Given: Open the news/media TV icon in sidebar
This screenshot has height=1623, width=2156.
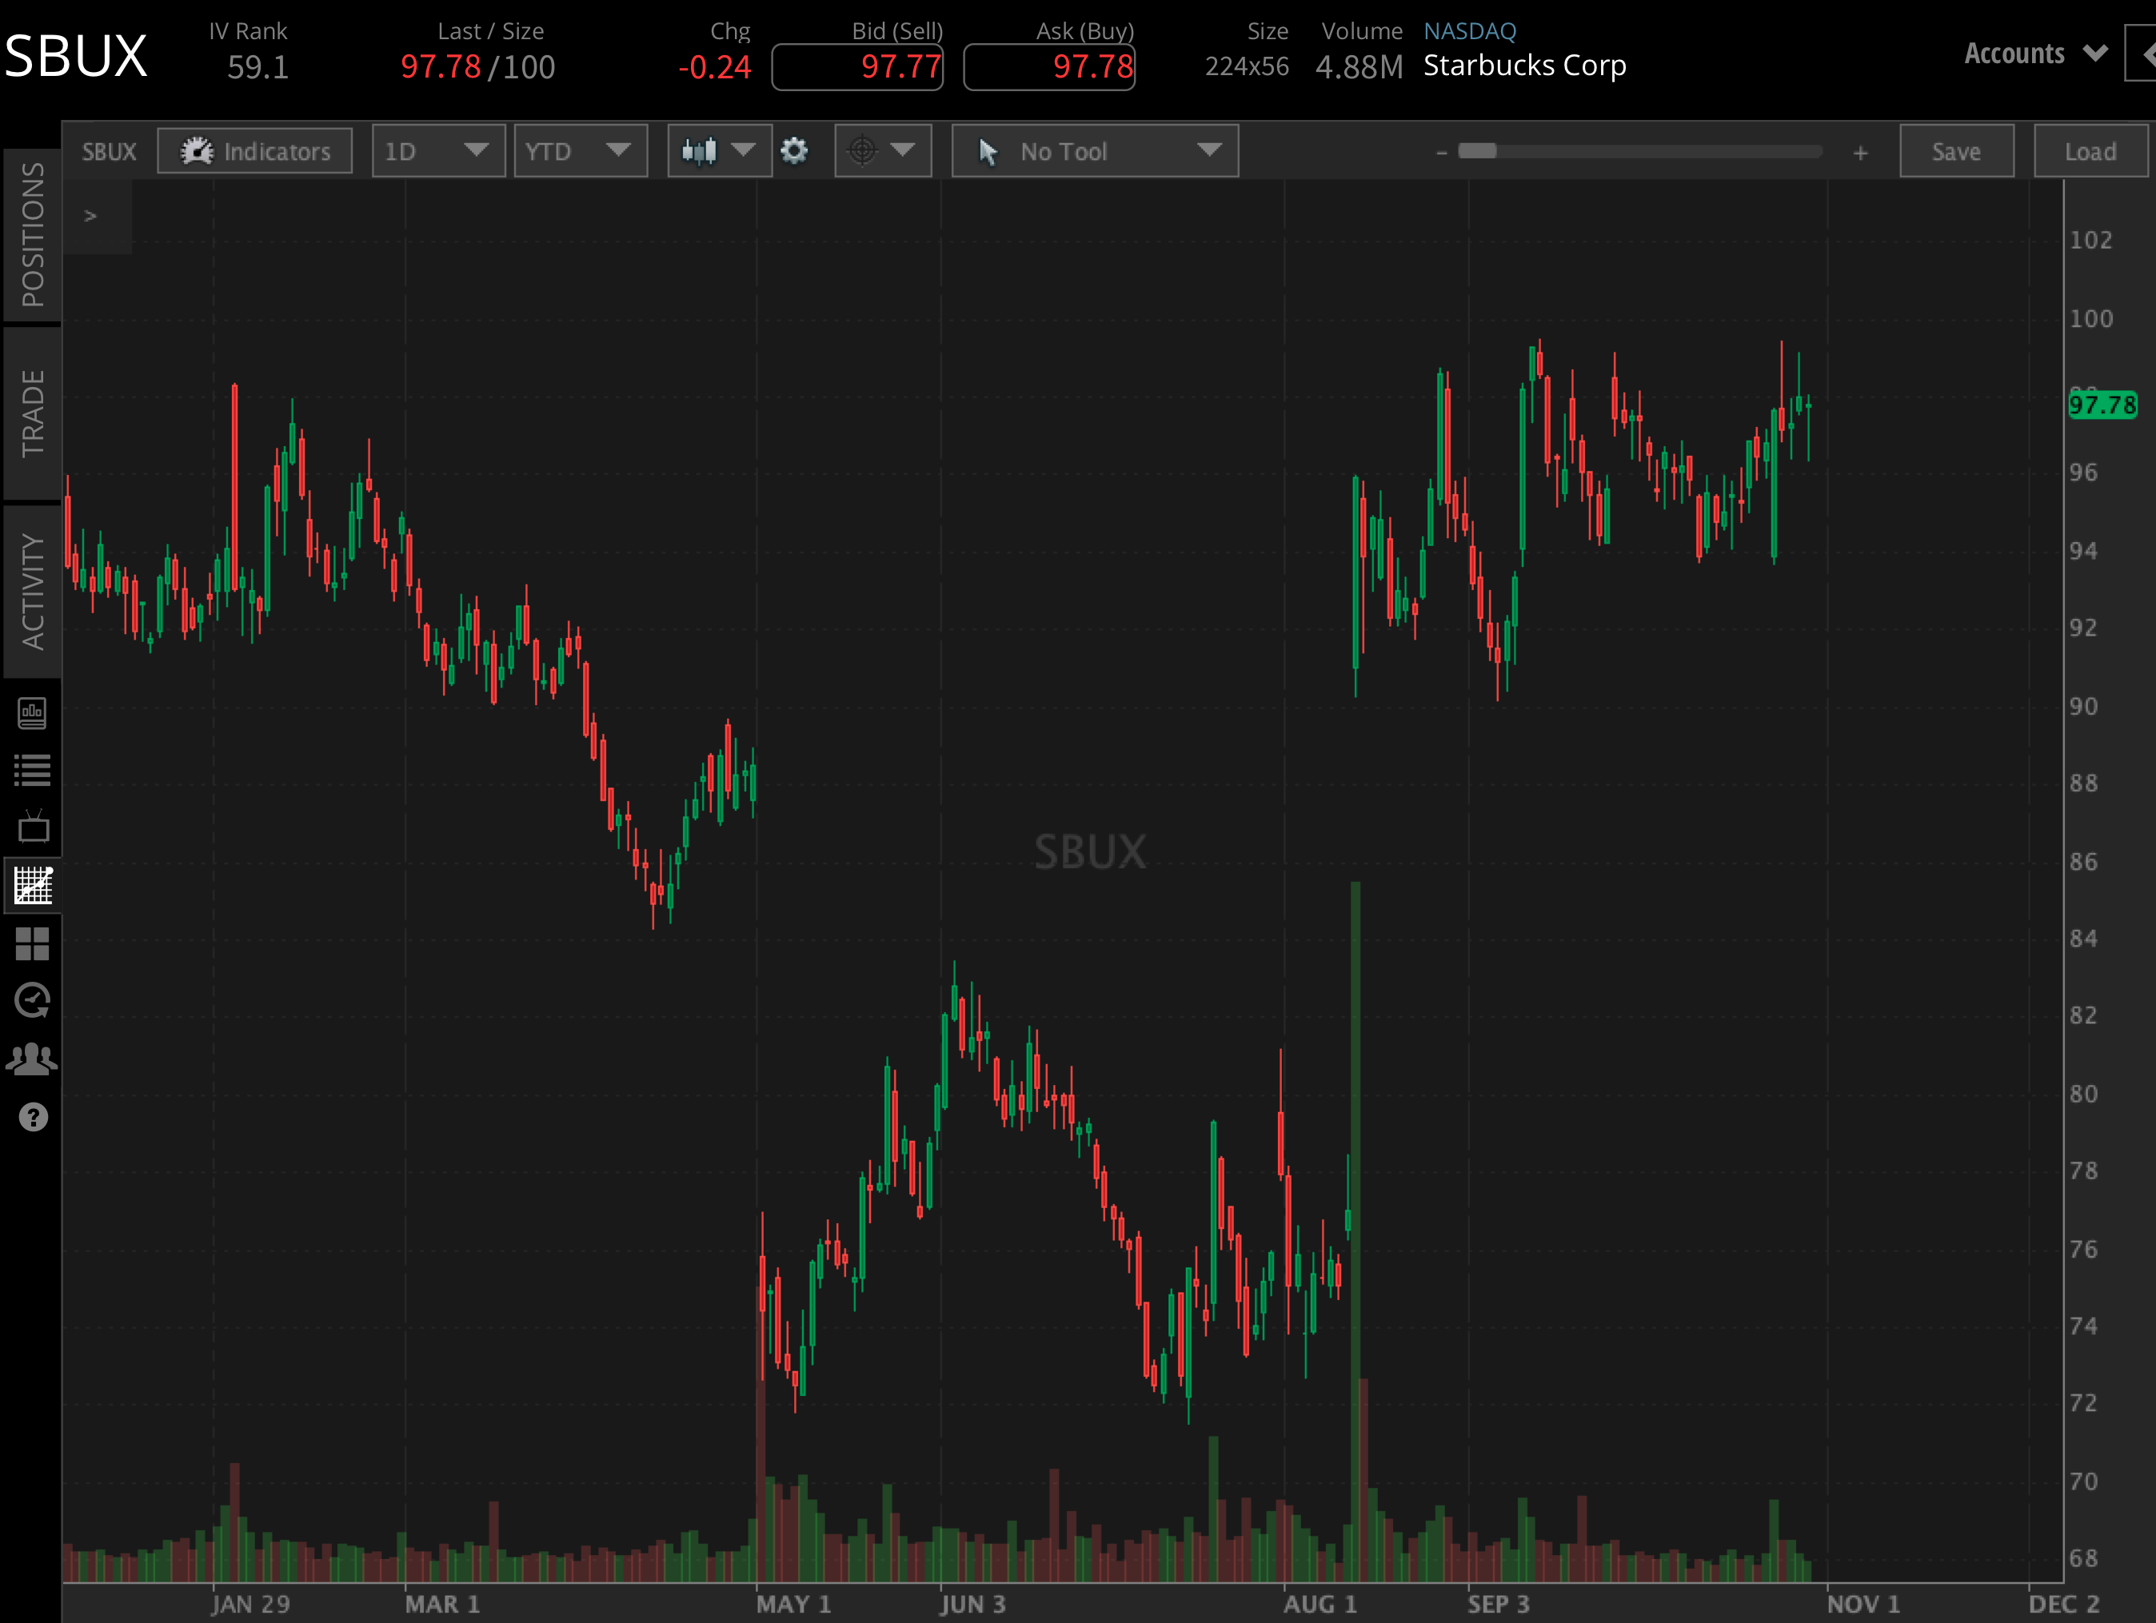Looking at the screenshot, I should click(x=33, y=825).
